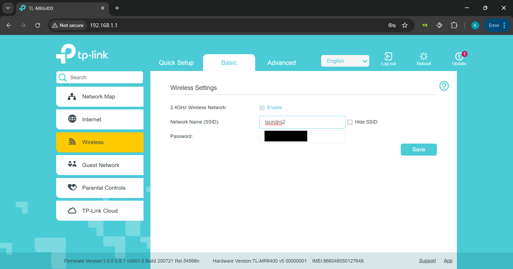Open the Update notification icon
Viewport: 513px width, 269px height.
pyautogui.click(x=459, y=56)
